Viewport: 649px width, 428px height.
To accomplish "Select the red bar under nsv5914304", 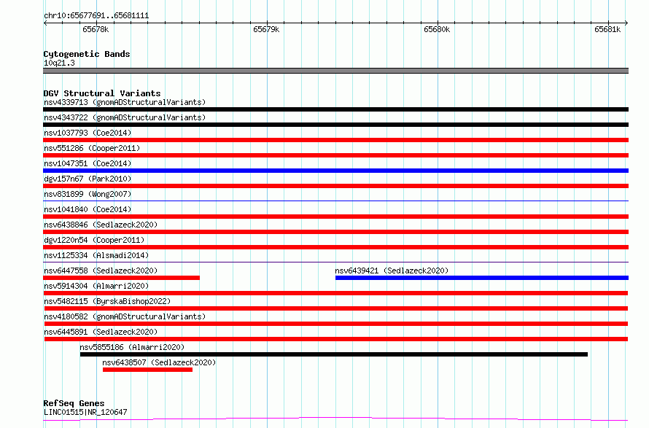I will point(336,293).
